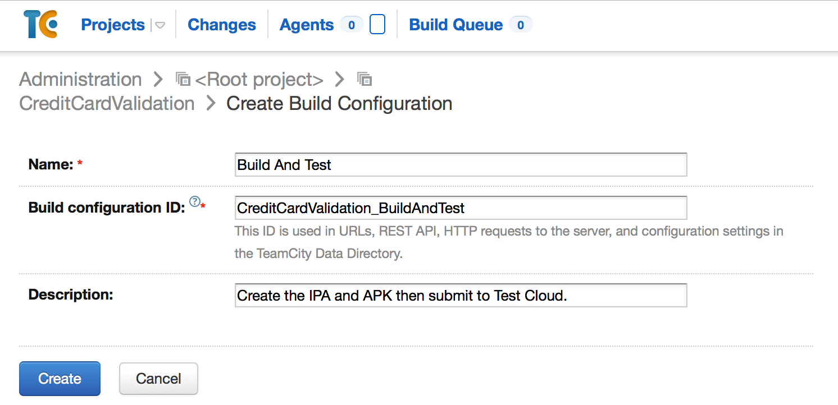Screen dimensions: 838x405
Task: Switch to the Changes page
Action: (x=221, y=25)
